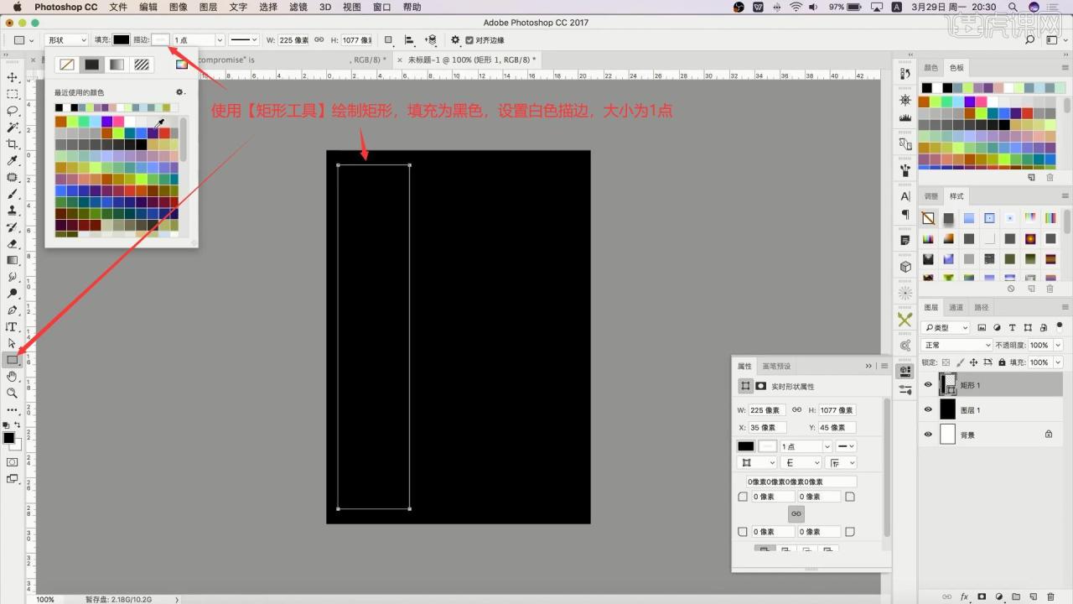
Task: Open the 3D panel cube icon
Action: [905, 267]
